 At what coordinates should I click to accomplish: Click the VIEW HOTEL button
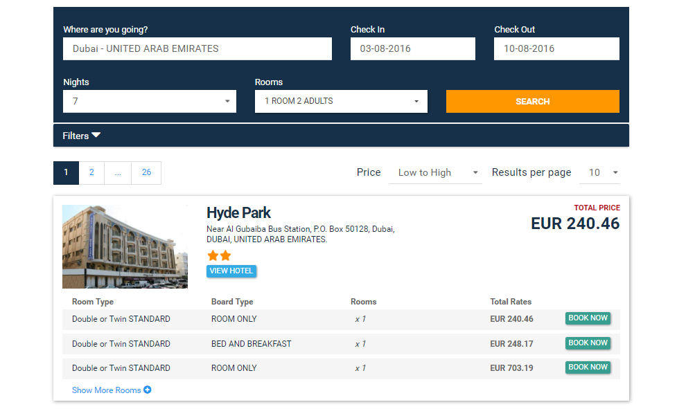pos(231,271)
